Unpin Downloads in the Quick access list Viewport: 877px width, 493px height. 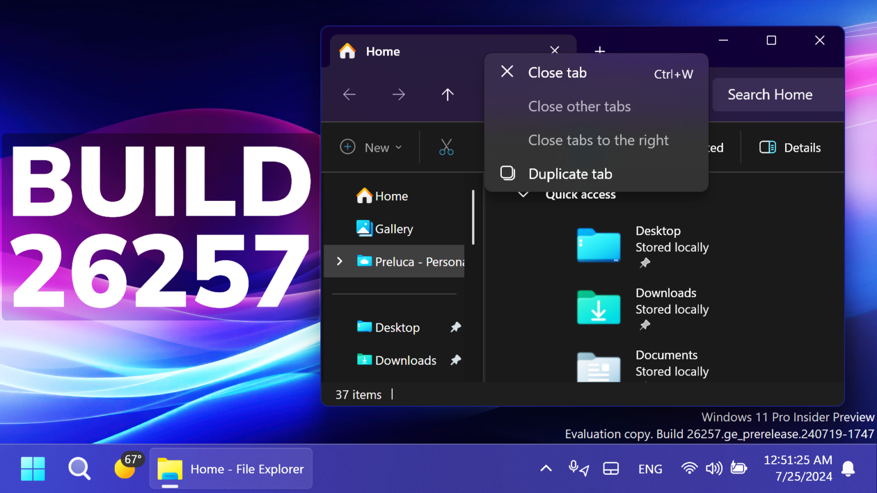[x=645, y=325]
